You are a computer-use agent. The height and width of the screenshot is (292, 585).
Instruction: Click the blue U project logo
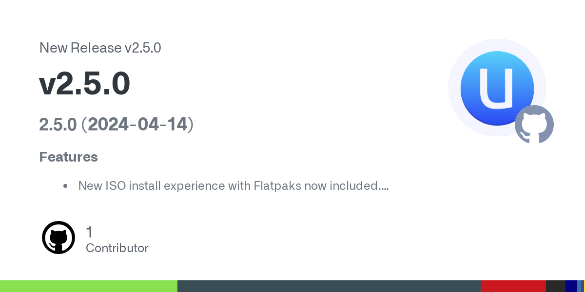point(497,88)
